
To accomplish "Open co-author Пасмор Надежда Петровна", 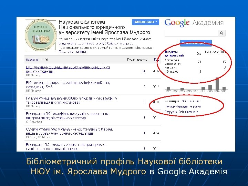I will coord(183,106).
